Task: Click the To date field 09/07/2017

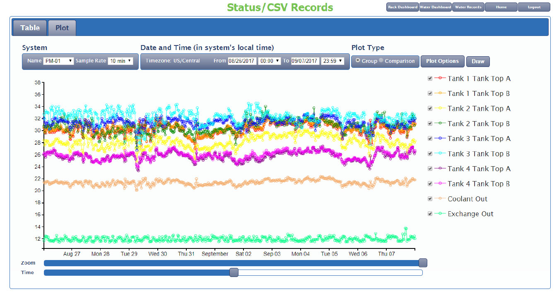Action: (x=305, y=61)
